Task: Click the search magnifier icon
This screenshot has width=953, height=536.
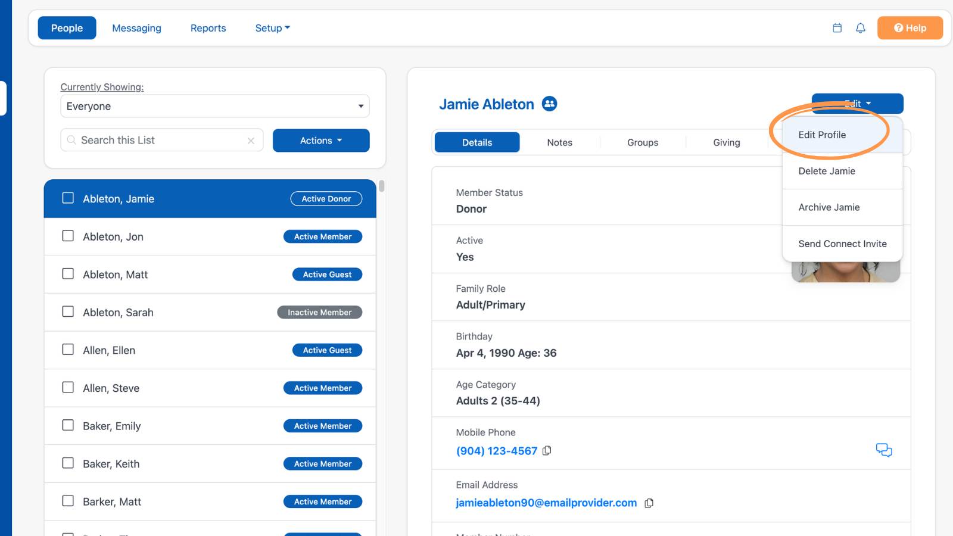Action: 71,140
